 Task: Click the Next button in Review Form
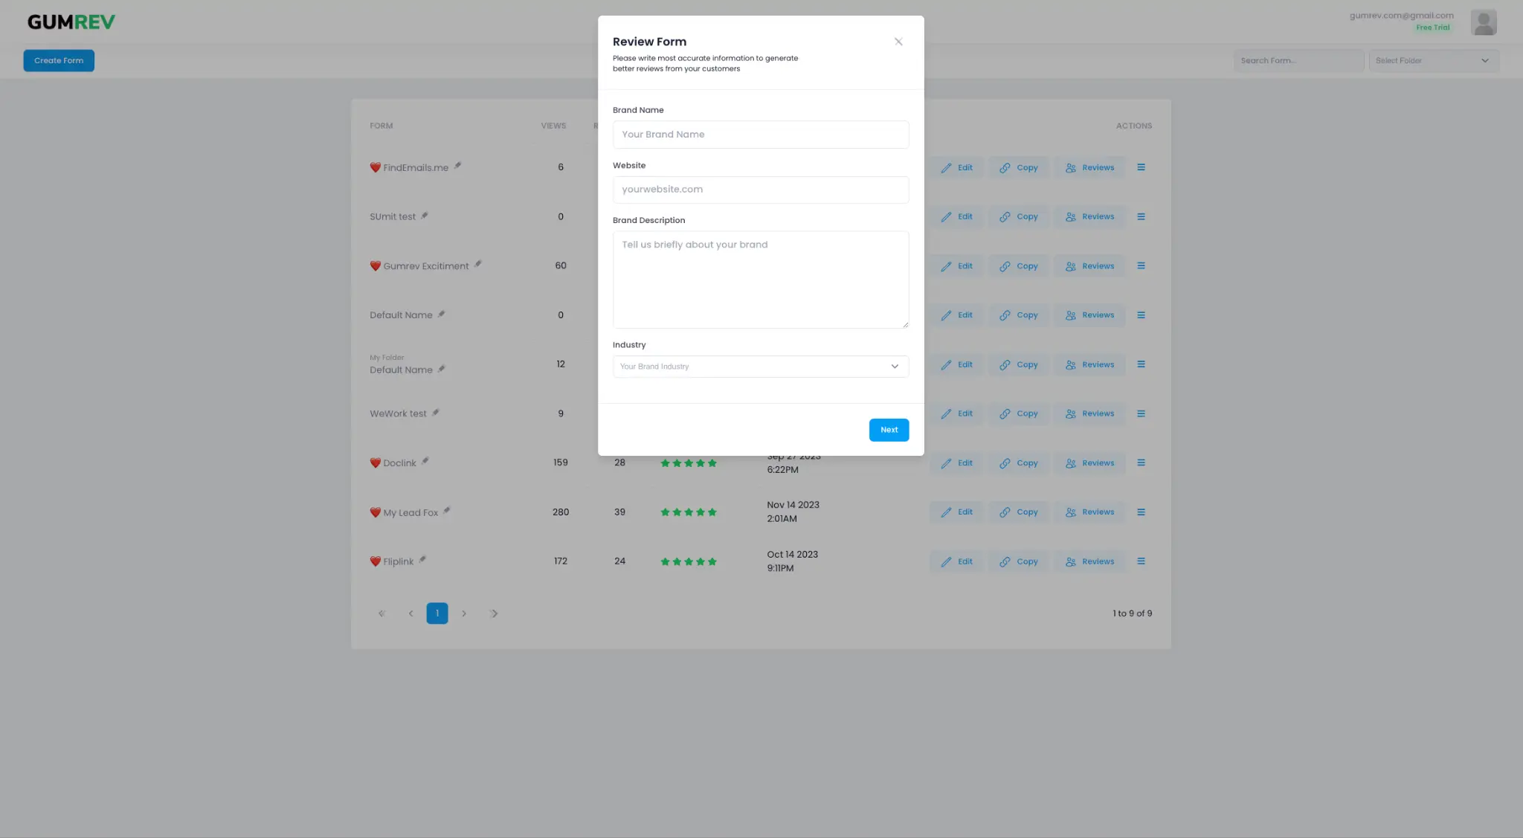pos(889,430)
